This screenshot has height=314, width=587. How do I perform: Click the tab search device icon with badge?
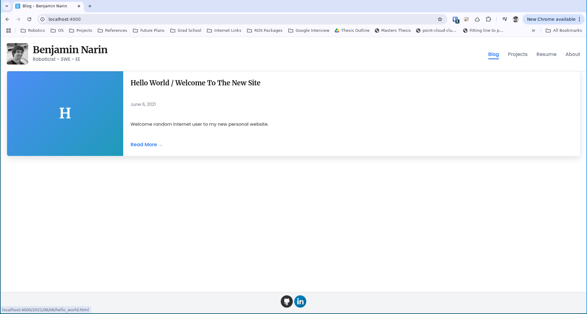[455, 19]
